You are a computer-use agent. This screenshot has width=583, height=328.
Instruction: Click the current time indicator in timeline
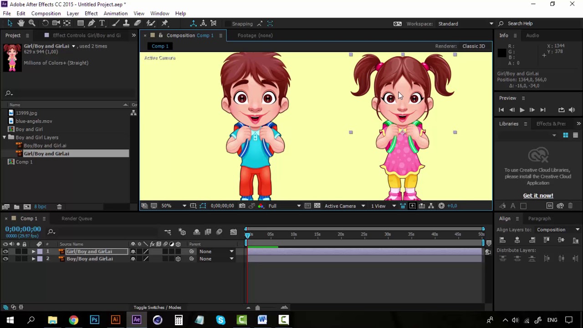point(248,235)
